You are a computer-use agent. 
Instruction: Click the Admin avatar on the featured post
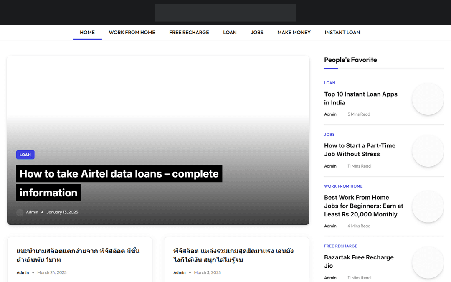pos(20,213)
